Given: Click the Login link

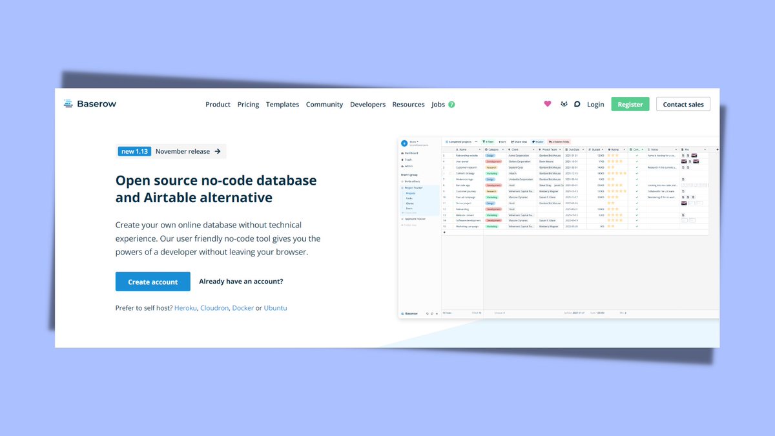Looking at the screenshot, I should click(595, 104).
